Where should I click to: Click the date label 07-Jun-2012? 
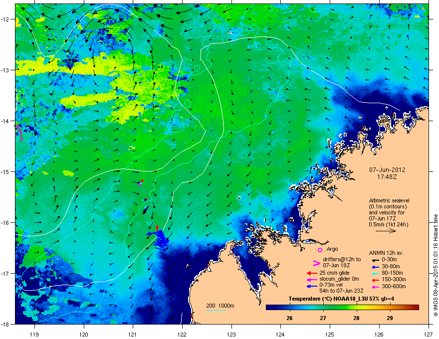[x=387, y=170]
